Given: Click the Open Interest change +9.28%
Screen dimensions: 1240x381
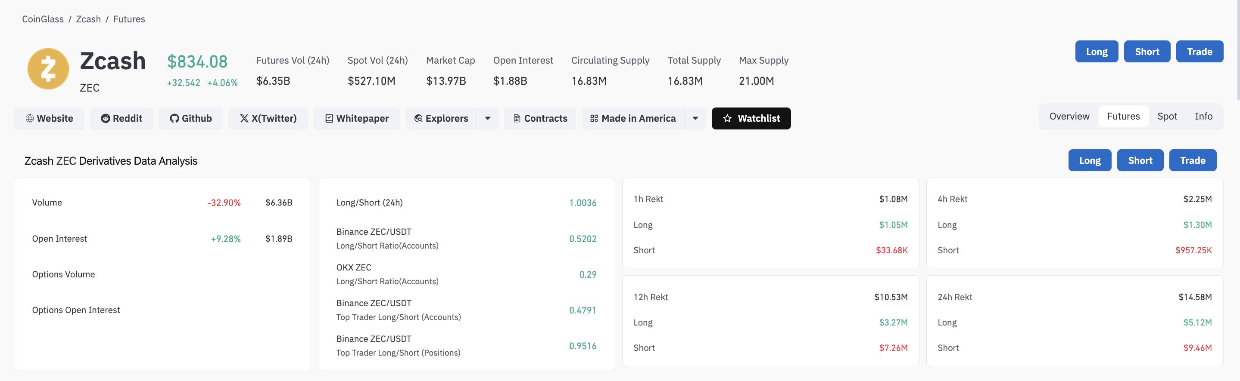Looking at the screenshot, I should tap(226, 239).
